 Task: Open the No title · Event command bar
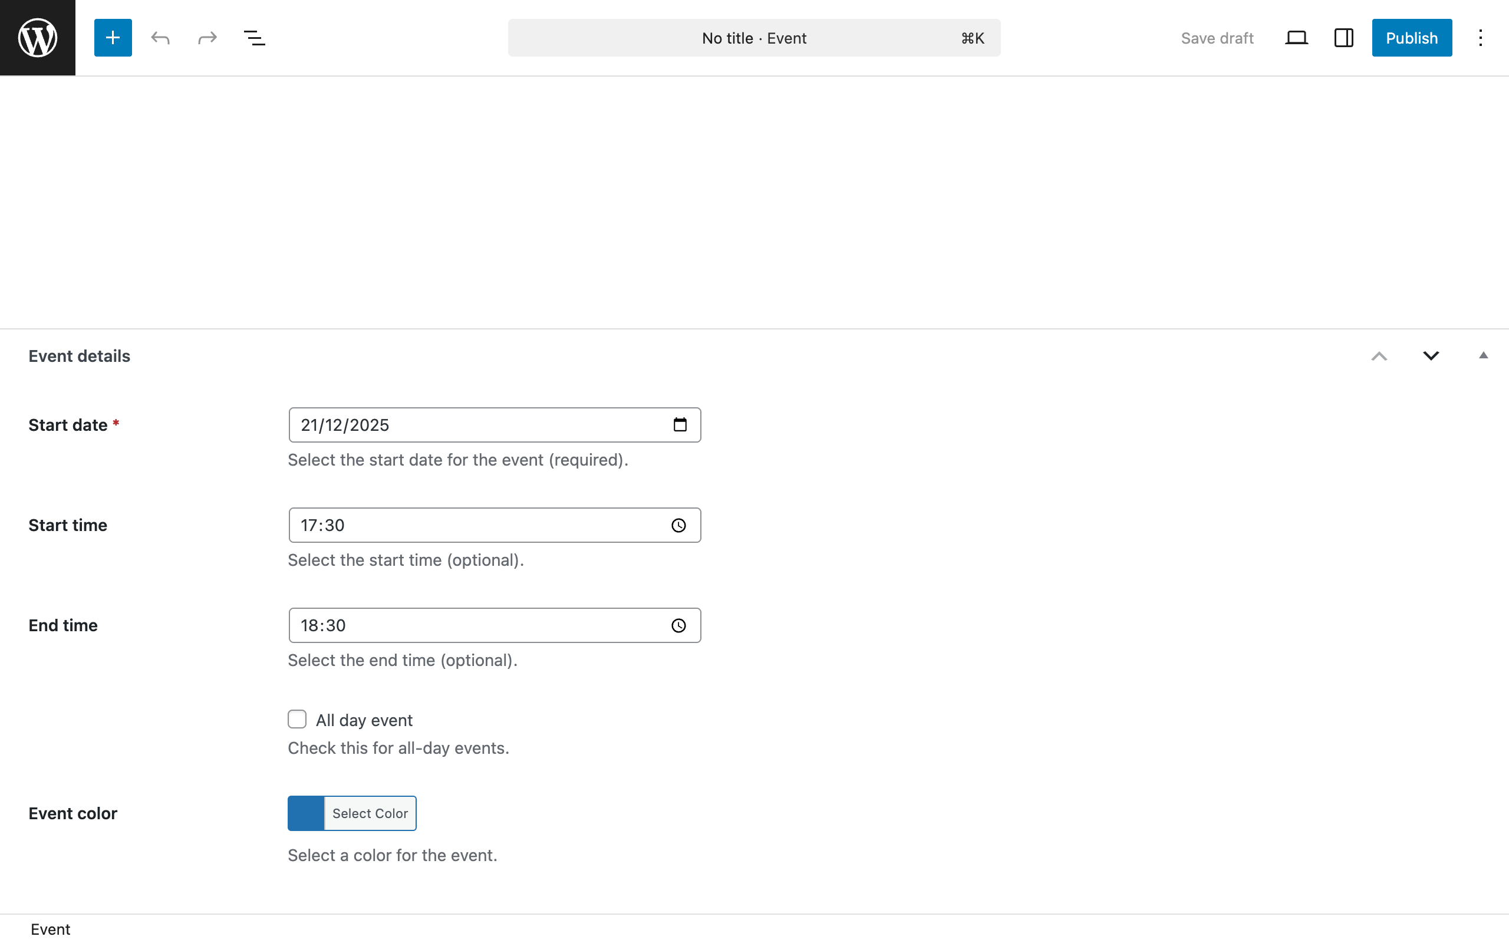754,37
